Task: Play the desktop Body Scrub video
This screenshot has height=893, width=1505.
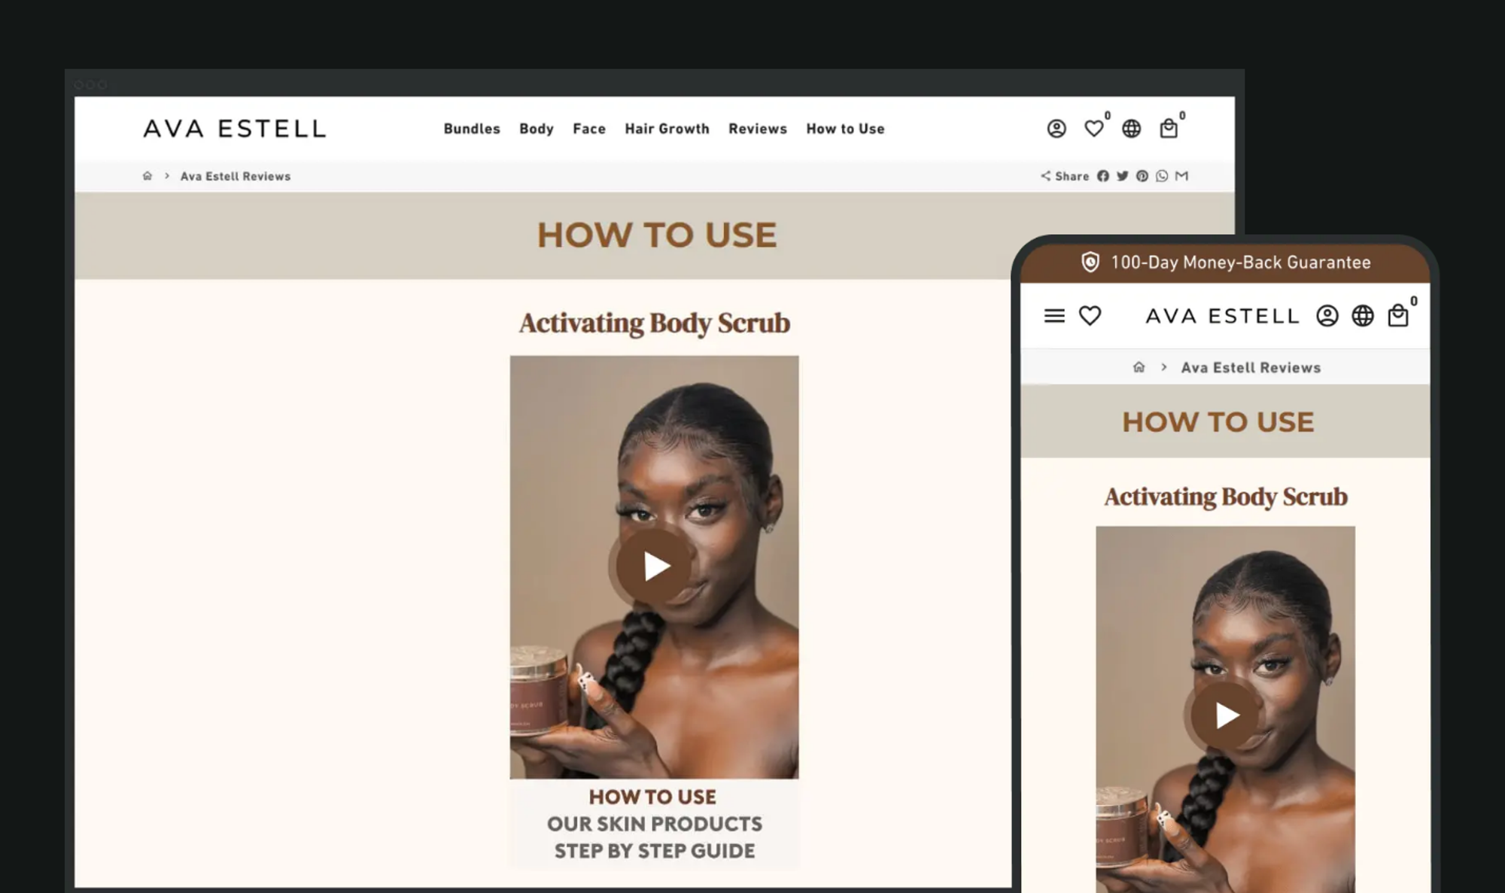Action: (654, 566)
